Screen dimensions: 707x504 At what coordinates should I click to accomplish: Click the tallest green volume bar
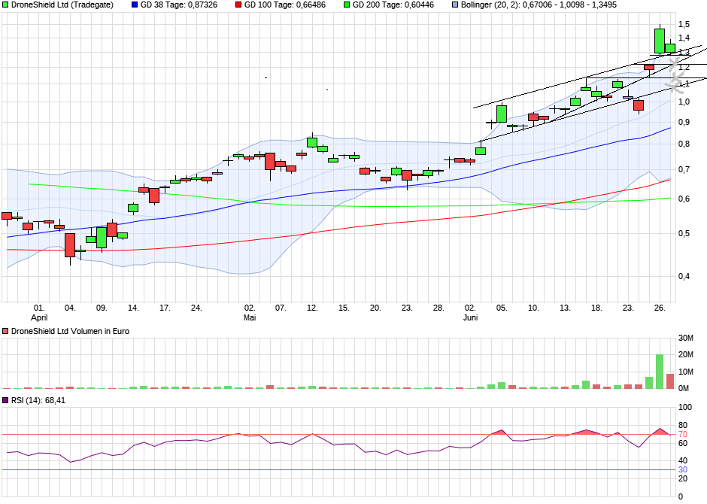point(660,371)
